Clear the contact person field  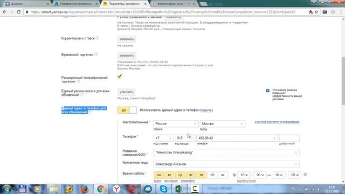click(296, 164)
